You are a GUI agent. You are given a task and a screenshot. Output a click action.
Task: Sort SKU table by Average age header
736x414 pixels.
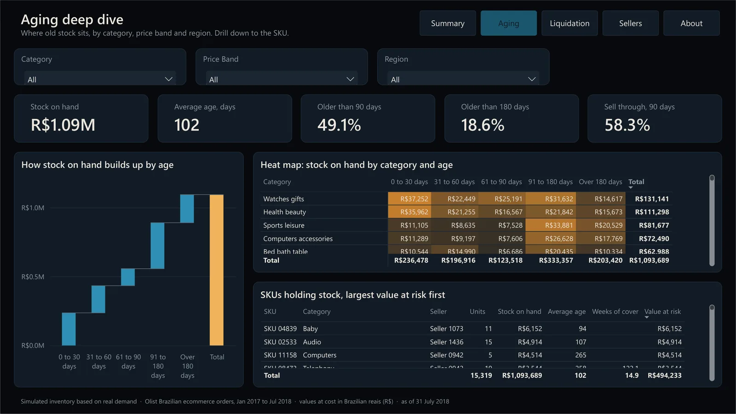click(x=567, y=311)
